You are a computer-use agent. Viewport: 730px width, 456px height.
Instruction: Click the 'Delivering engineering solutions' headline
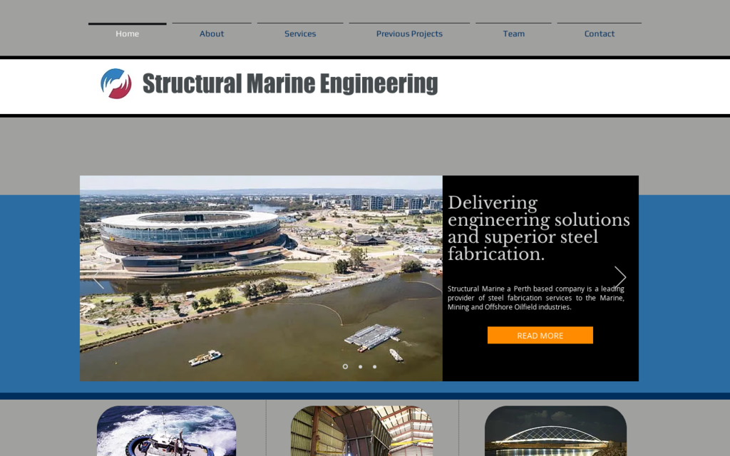(538, 228)
